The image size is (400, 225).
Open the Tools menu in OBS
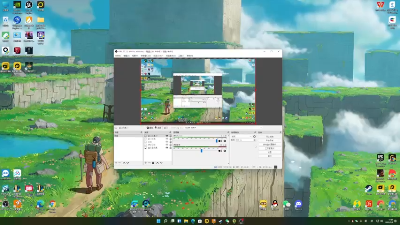pos(181,56)
